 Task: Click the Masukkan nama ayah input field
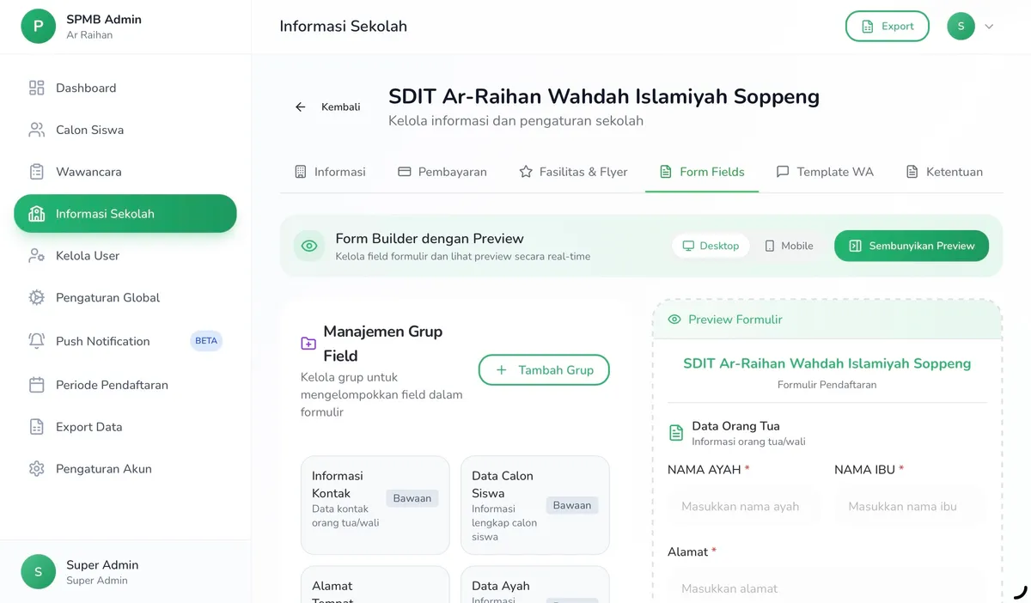[x=742, y=506]
